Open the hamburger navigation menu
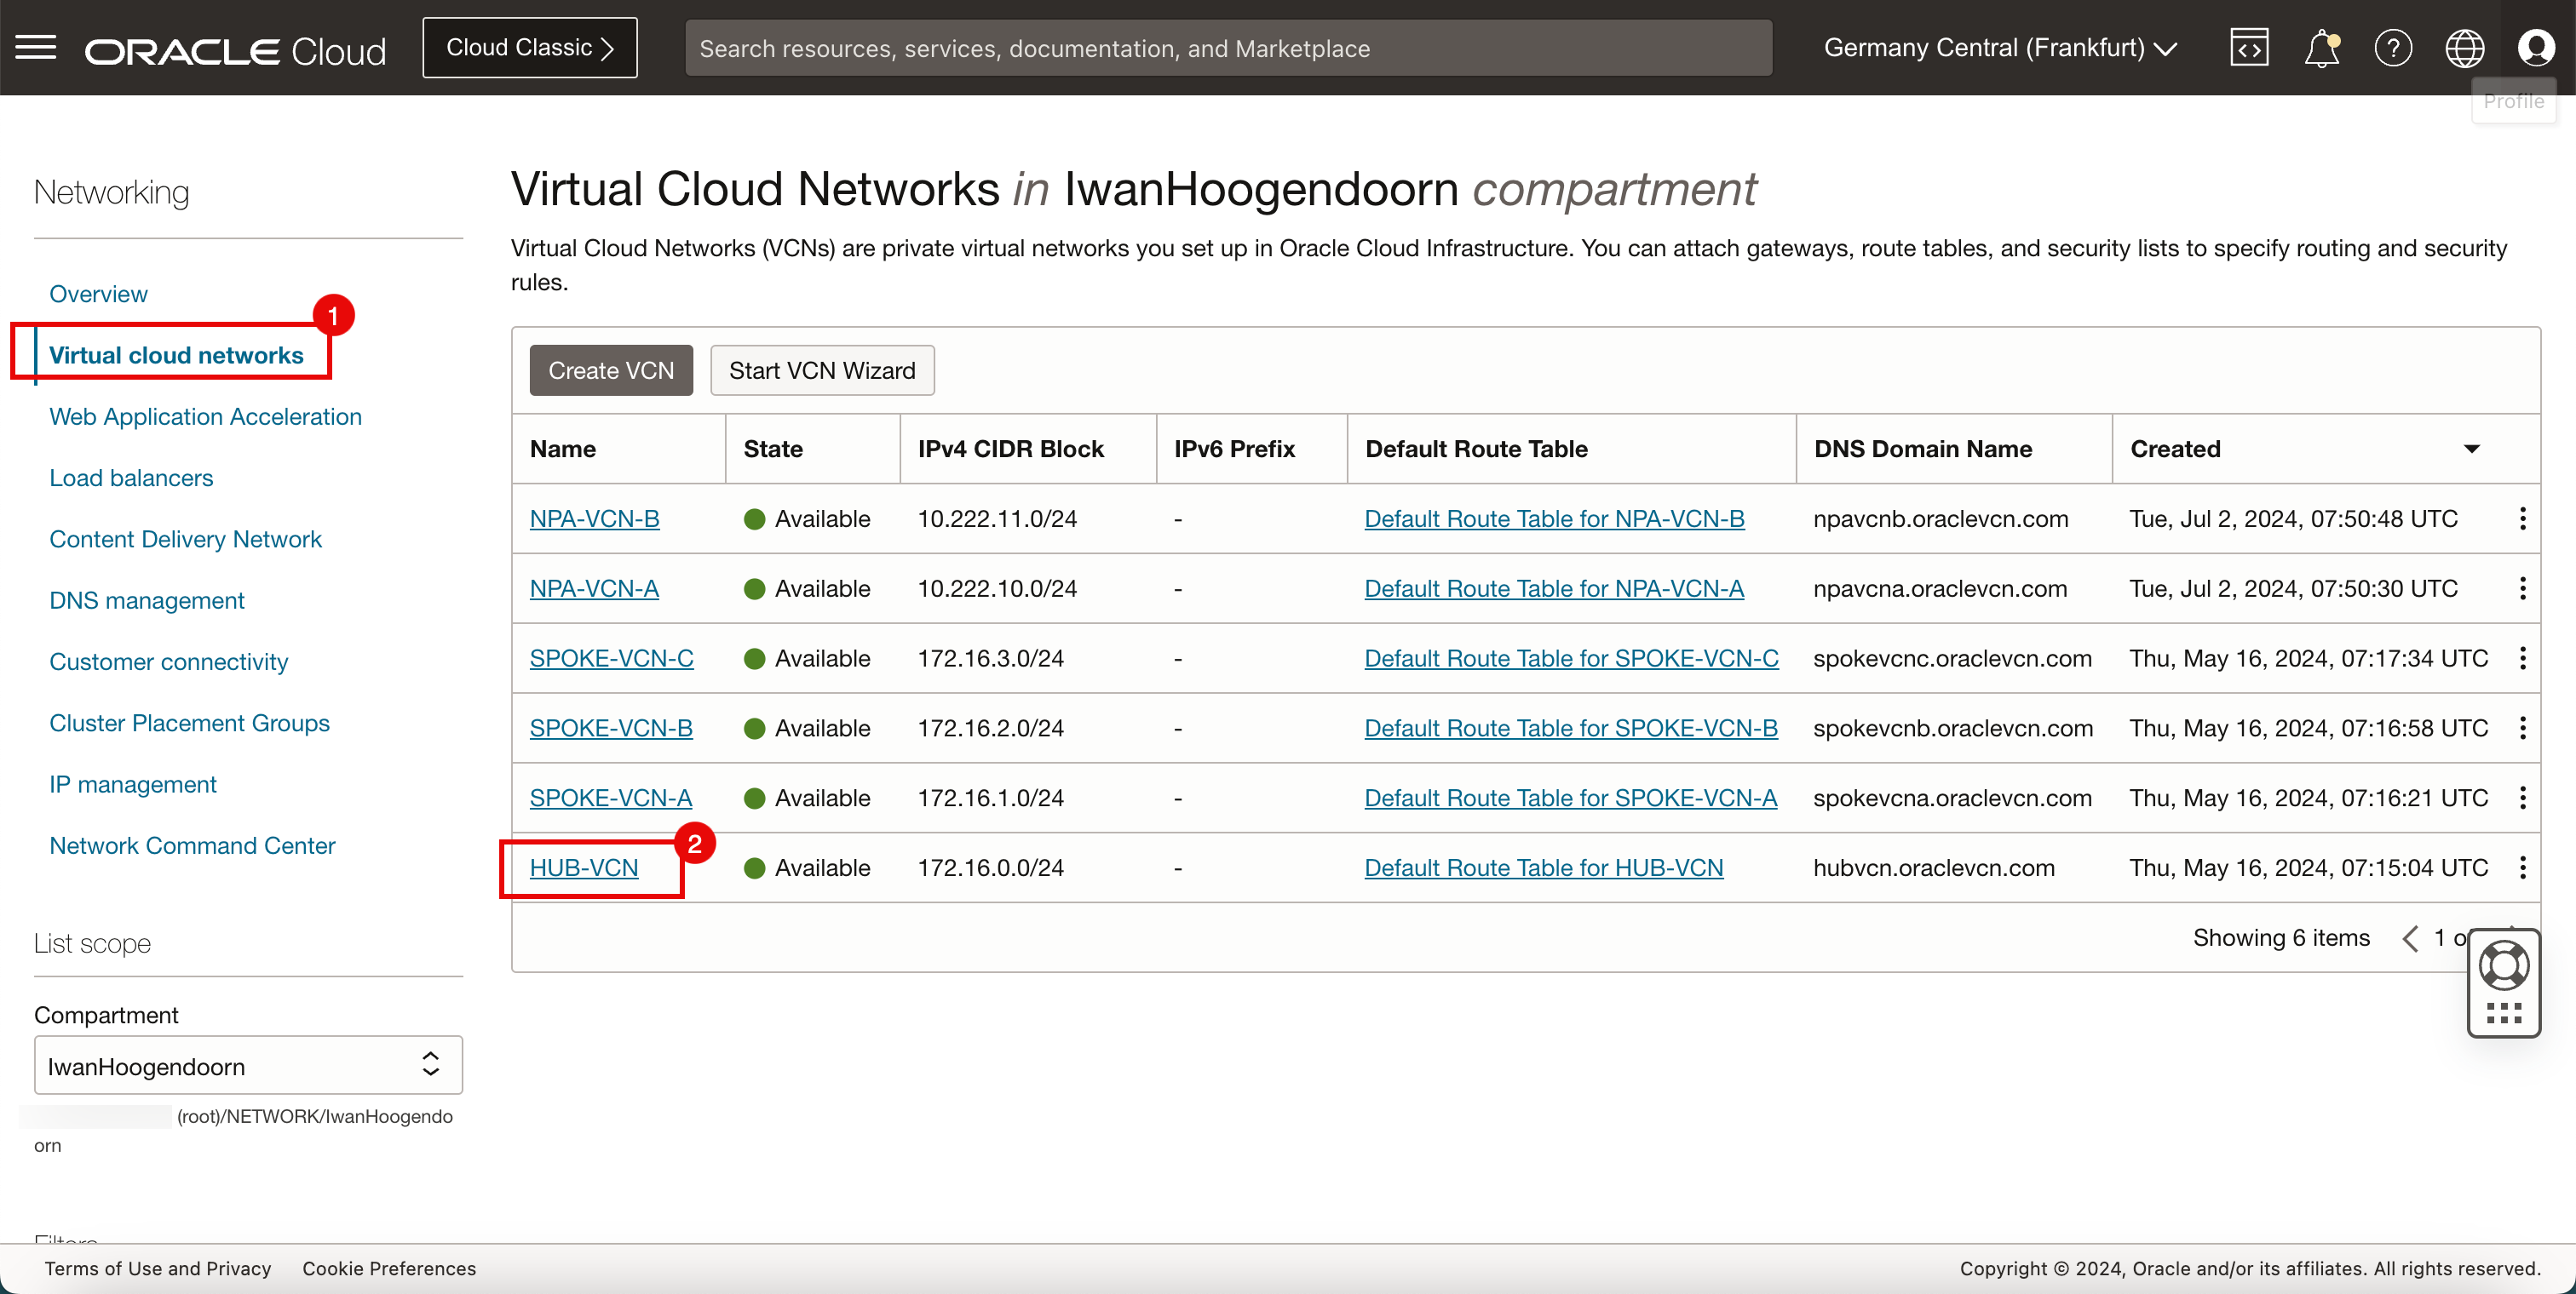Image resolution: width=2576 pixels, height=1294 pixels. 36,47
